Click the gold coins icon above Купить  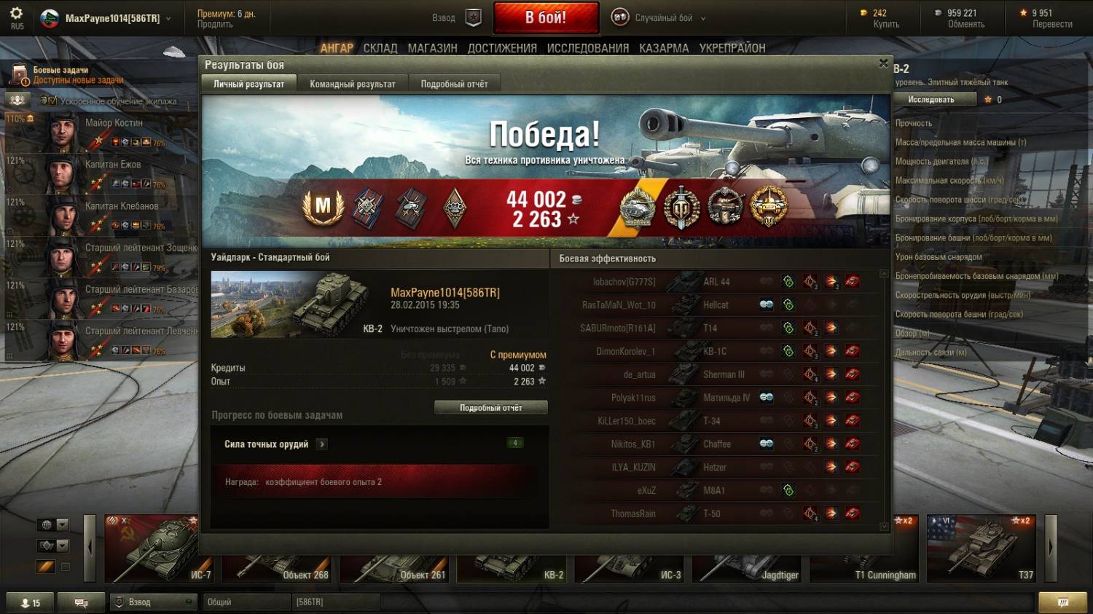864,12
